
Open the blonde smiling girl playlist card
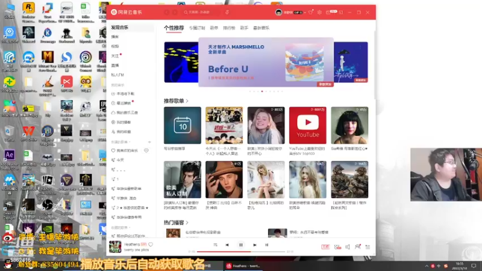(266, 125)
